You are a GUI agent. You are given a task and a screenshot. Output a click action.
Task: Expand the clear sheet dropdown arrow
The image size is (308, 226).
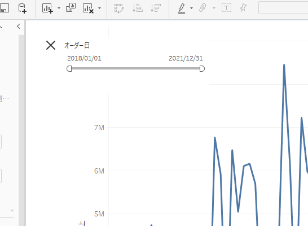tap(100, 8)
